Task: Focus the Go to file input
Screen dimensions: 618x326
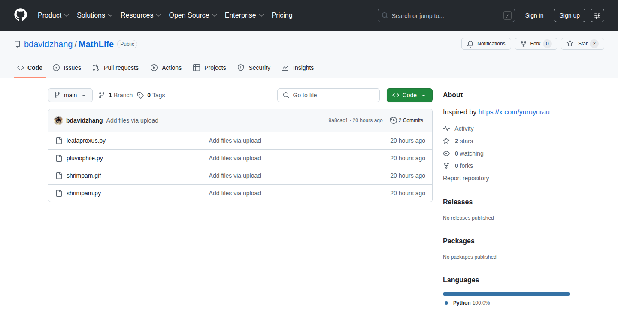Action: tap(329, 95)
